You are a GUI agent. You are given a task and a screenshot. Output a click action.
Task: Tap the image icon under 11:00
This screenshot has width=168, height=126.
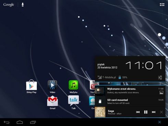161,93
